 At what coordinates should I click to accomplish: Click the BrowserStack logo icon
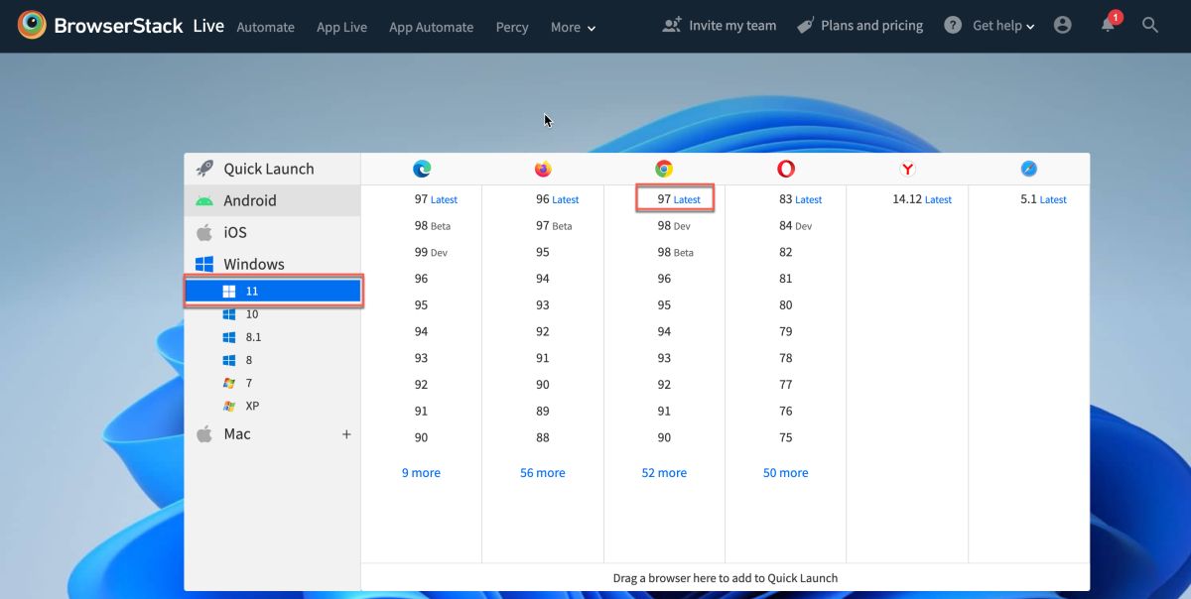32,25
